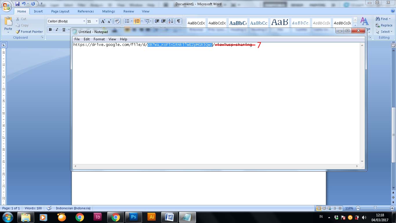Toggle Bold formatting
Image resolution: width=396 pixels, height=223 pixels.
point(50,30)
